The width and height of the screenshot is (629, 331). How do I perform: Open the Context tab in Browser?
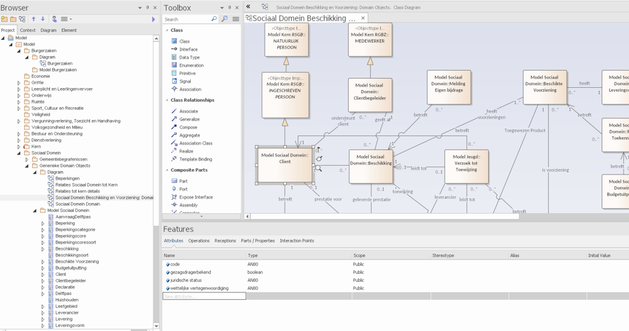(x=27, y=30)
